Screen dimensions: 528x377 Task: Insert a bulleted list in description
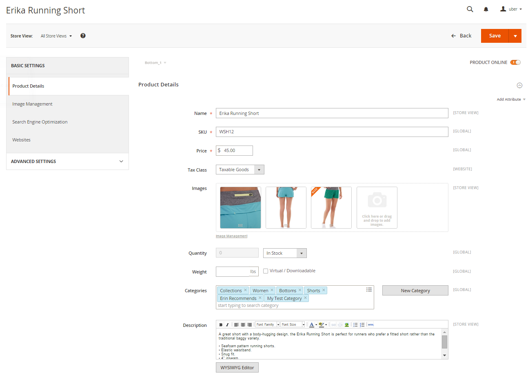click(355, 324)
